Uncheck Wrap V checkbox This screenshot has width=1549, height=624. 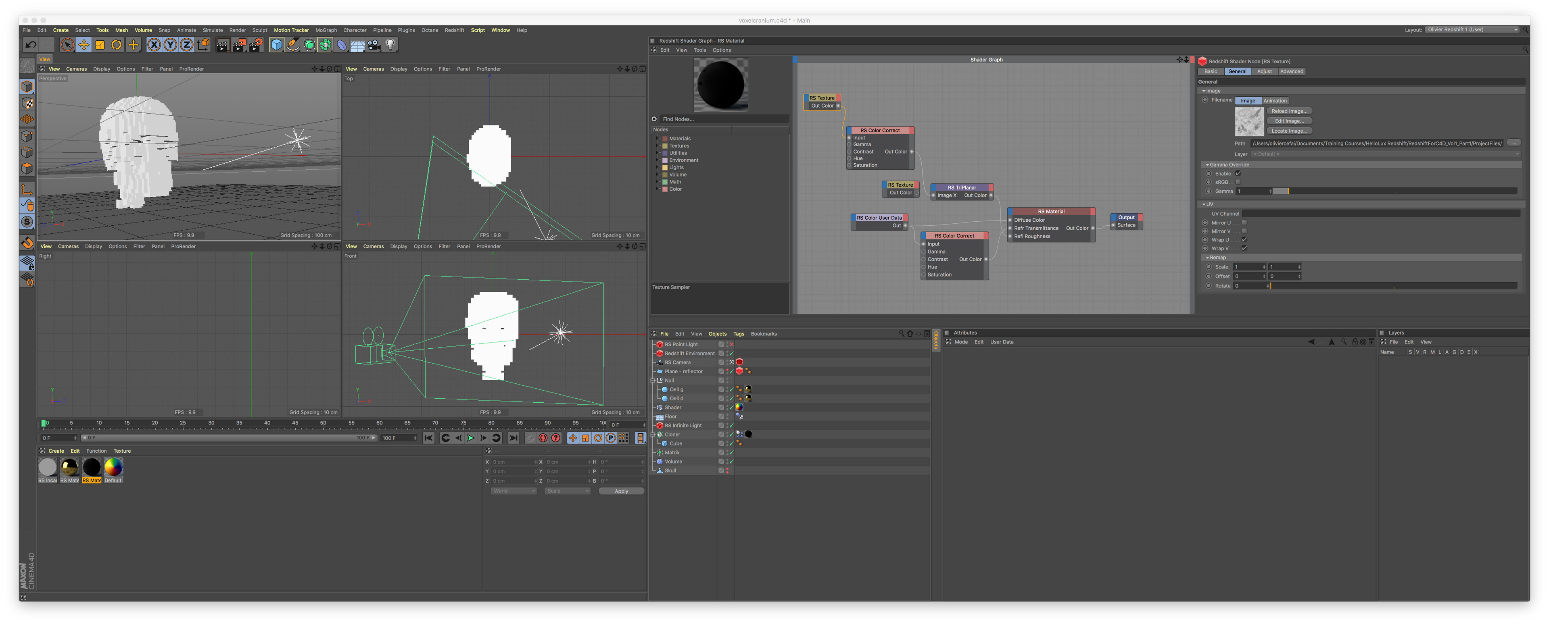tap(1244, 248)
